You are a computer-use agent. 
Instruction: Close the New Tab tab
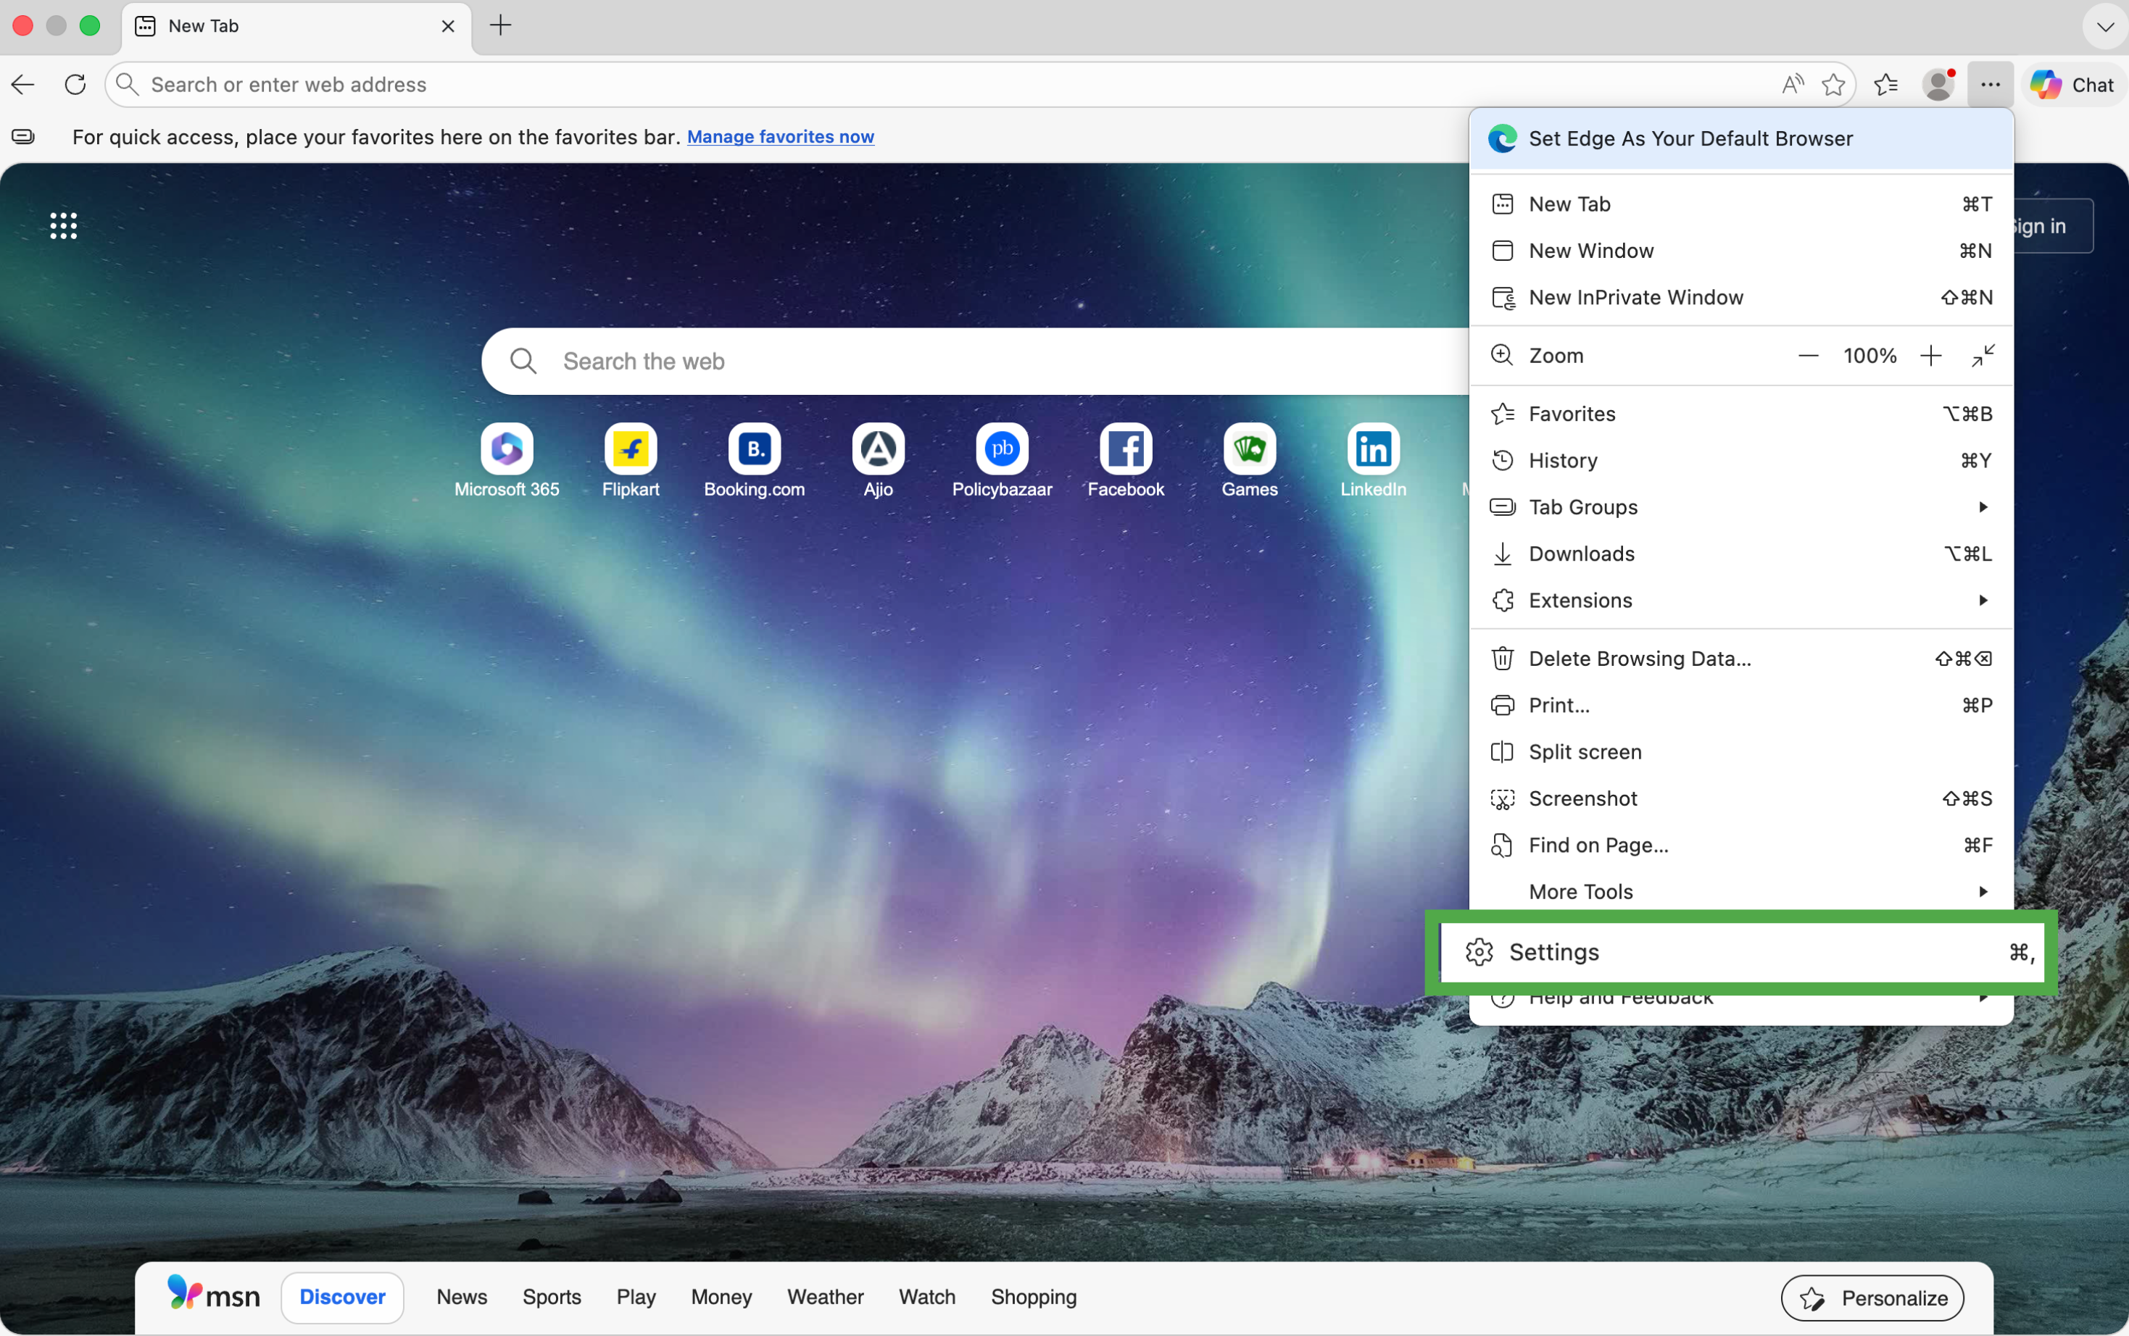click(x=448, y=25)
